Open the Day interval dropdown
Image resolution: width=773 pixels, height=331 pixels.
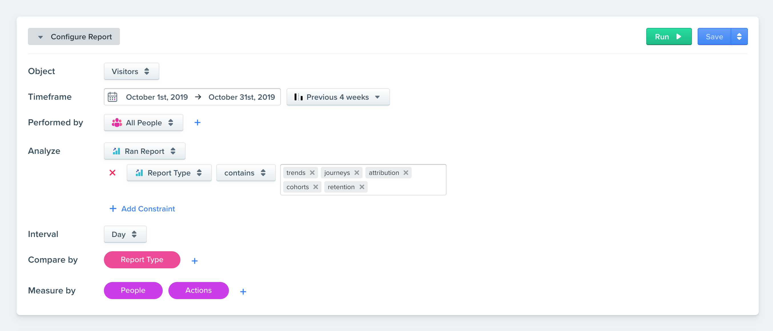pyautogui.click(x=125, y=234)
